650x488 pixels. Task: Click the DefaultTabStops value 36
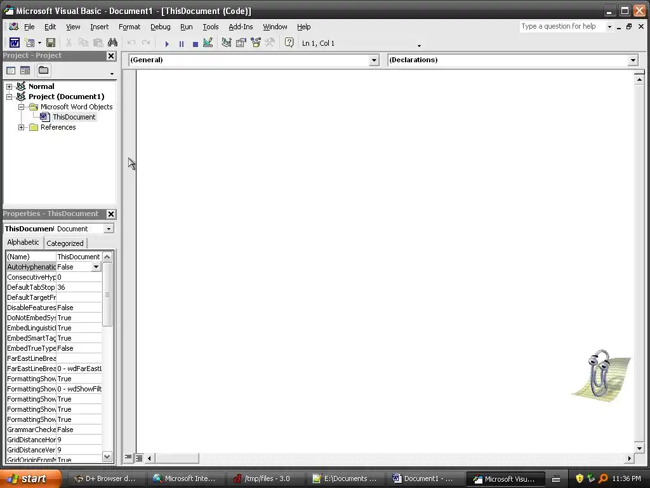click(x=79, y=287)
